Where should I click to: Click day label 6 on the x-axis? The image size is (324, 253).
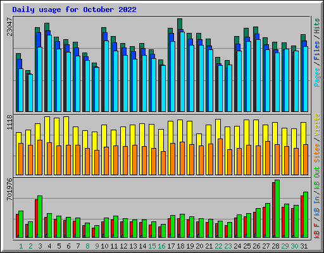[68, 246]
